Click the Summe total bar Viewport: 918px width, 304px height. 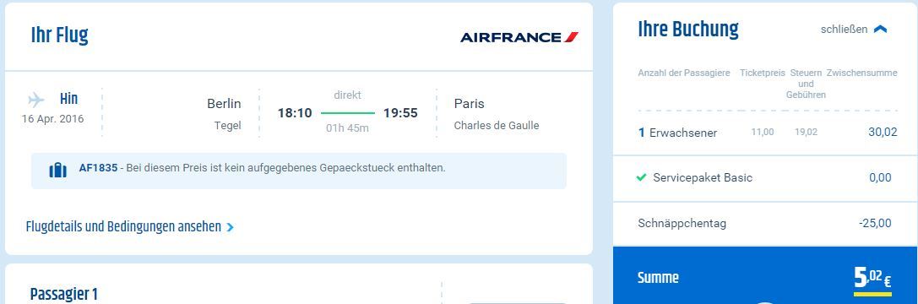pos(765,275)
